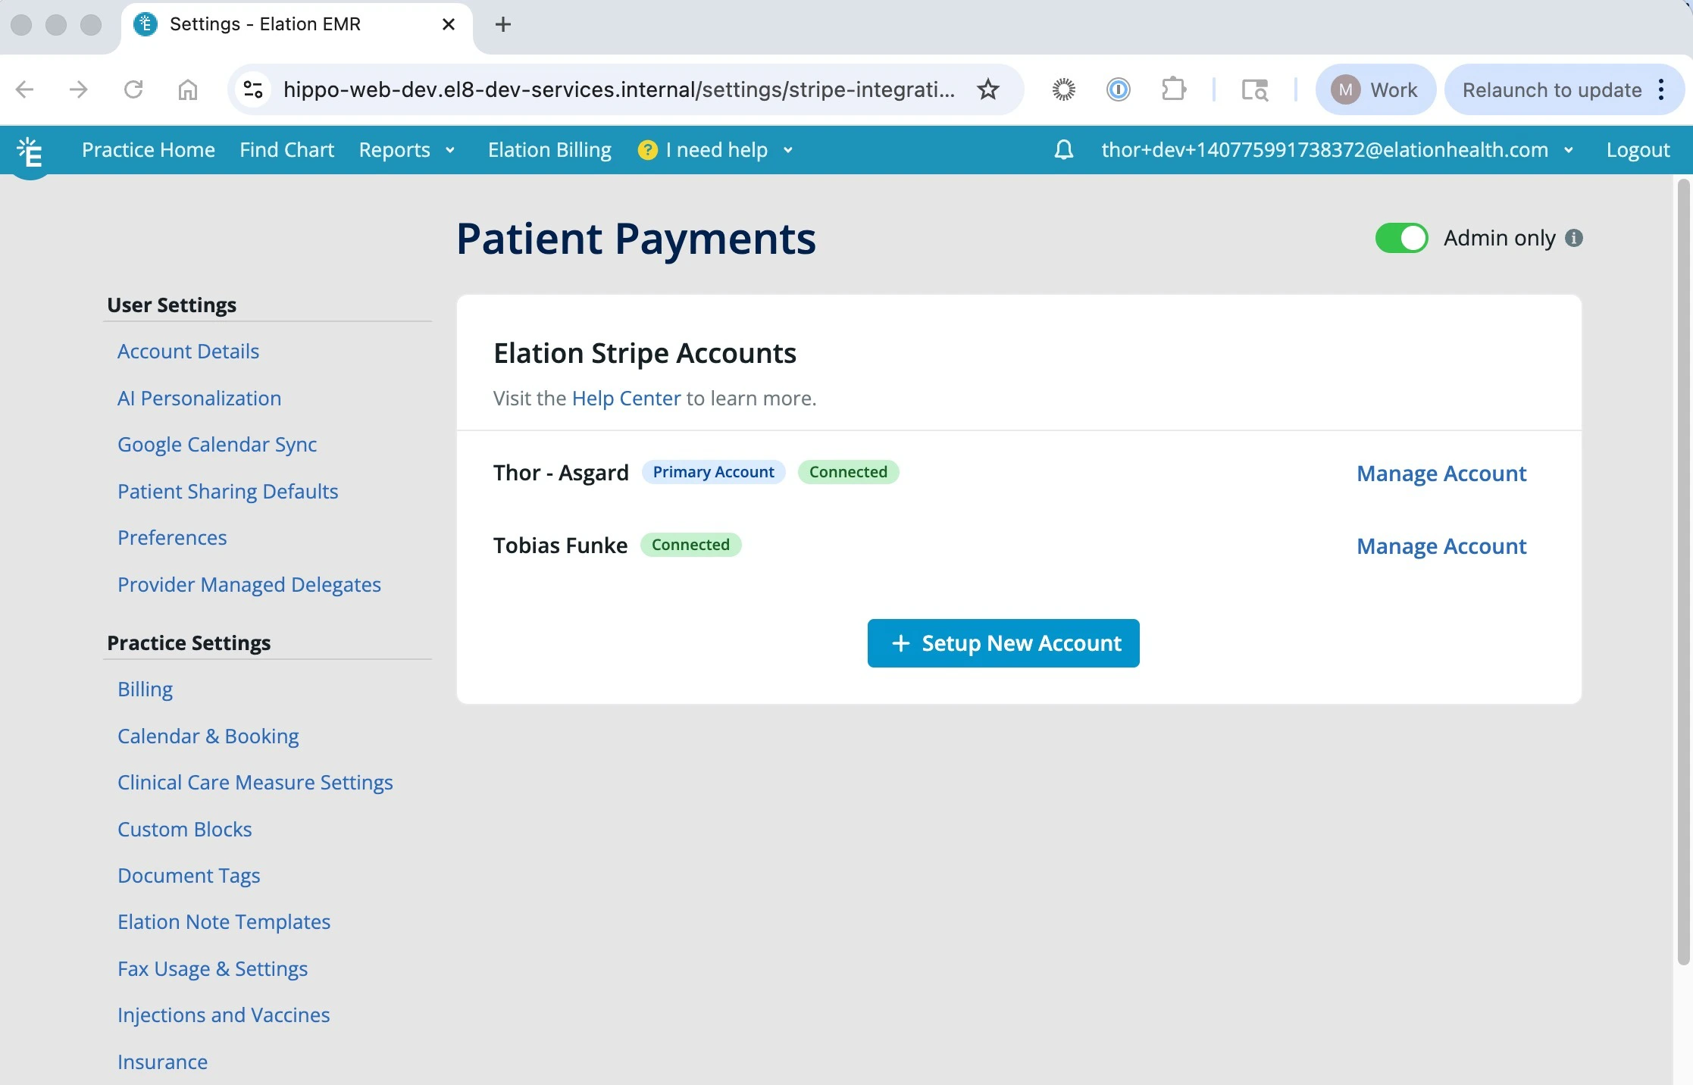The height and width of the screenshot is (1085, 1693).
Task: Click Manage Account for Tobias Funke
Action: (1441, 546)
